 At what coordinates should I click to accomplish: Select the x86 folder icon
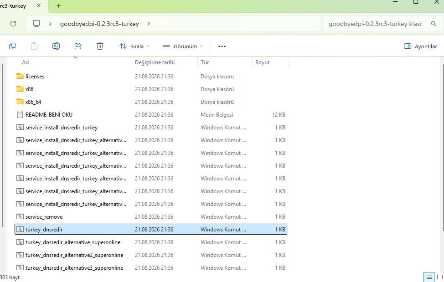click(x=20, y=89)
